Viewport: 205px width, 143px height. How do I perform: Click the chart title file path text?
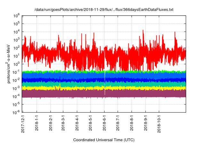[104, 10]
